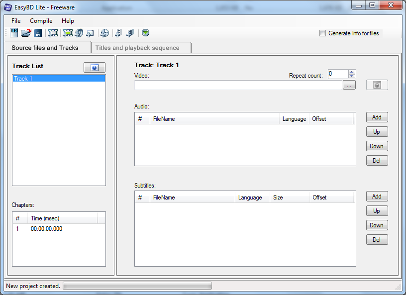
Task: Click the disabled info button beside Video field
Action: 377,85
